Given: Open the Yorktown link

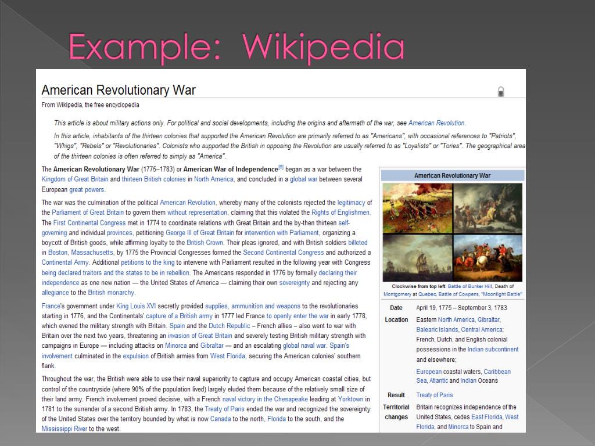Looking at the screenshot, I should 350,399.
